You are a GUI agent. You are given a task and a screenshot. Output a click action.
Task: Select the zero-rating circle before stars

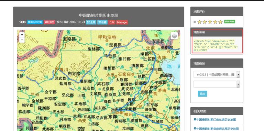tap(195, 22)
